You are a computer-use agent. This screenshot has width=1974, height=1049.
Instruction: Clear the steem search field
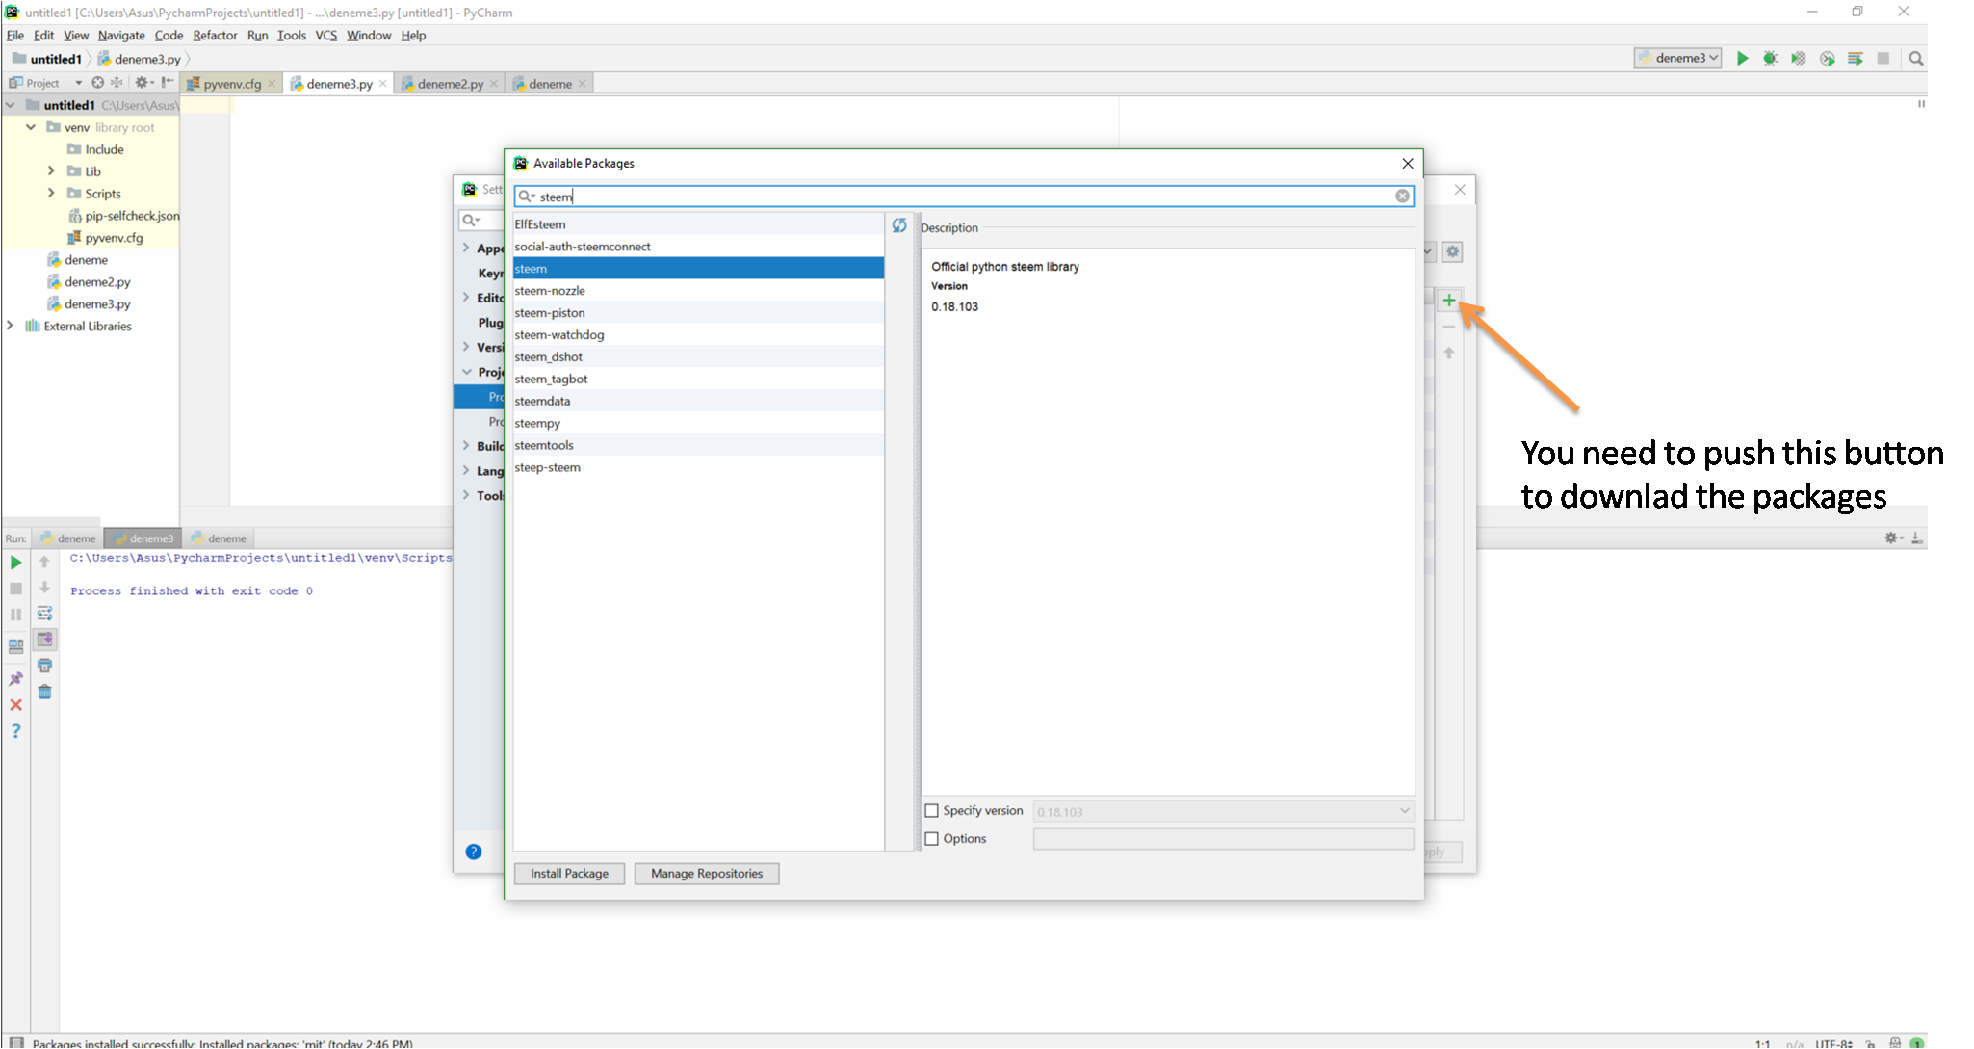pyautogui.click(x=1403, y=197)
